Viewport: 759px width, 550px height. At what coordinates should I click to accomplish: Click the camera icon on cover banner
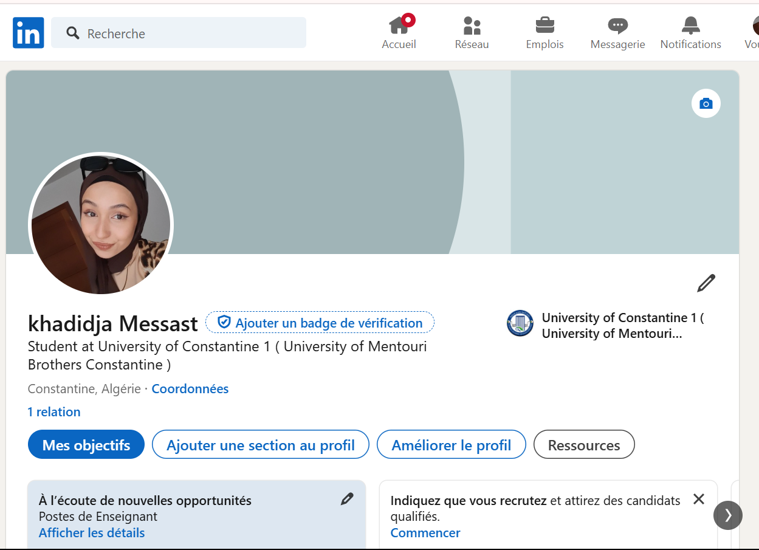tap(706, 103)
